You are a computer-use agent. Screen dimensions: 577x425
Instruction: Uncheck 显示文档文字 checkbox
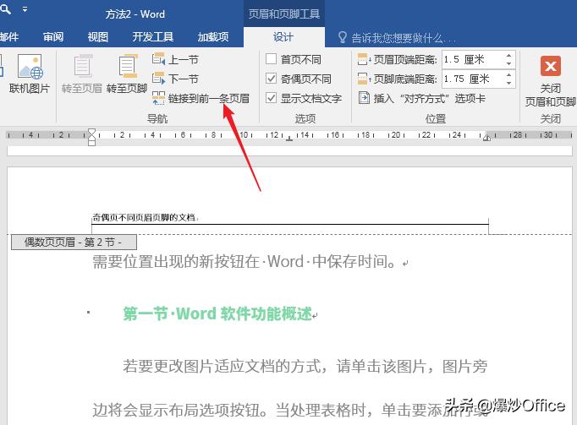271,98
